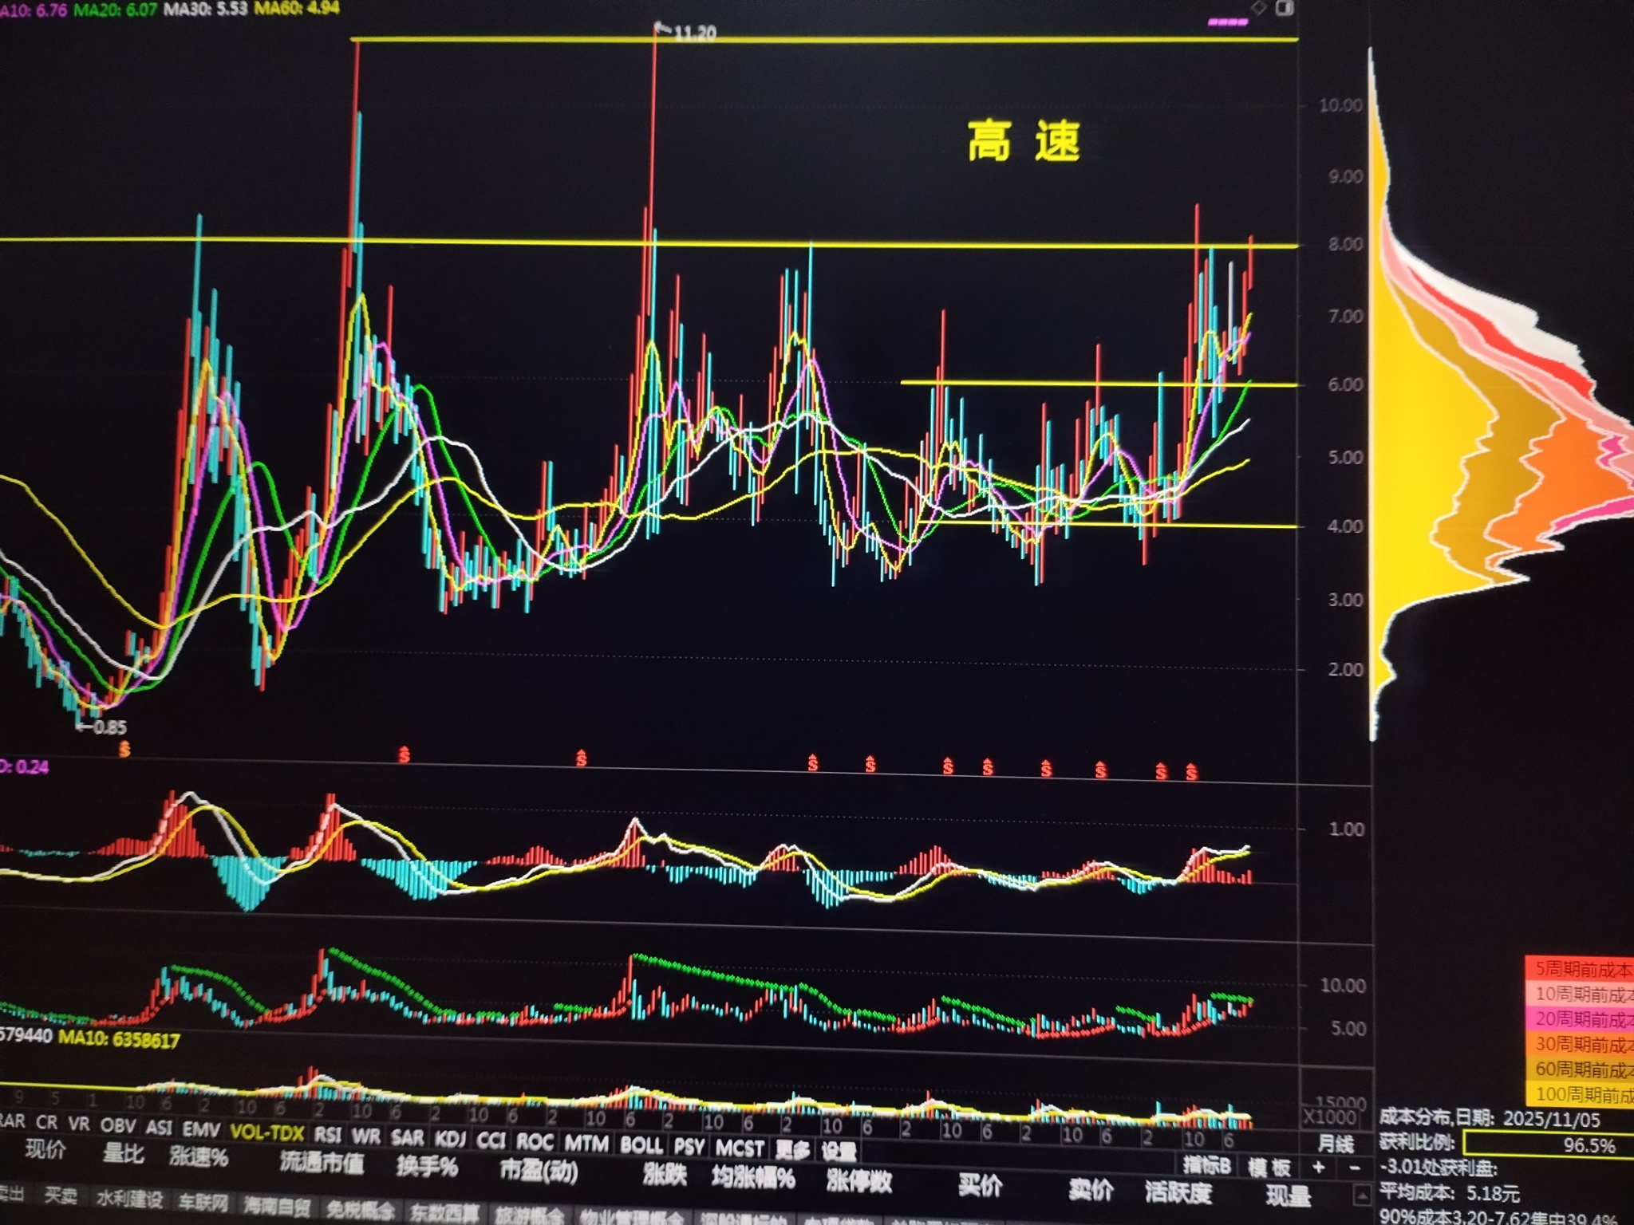Click the square panel icon at chart top-right
Viewport: 1634px width, 1225px height.
tap(1285, 8)
